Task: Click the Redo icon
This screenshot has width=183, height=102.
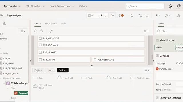Action: [147, 15]
